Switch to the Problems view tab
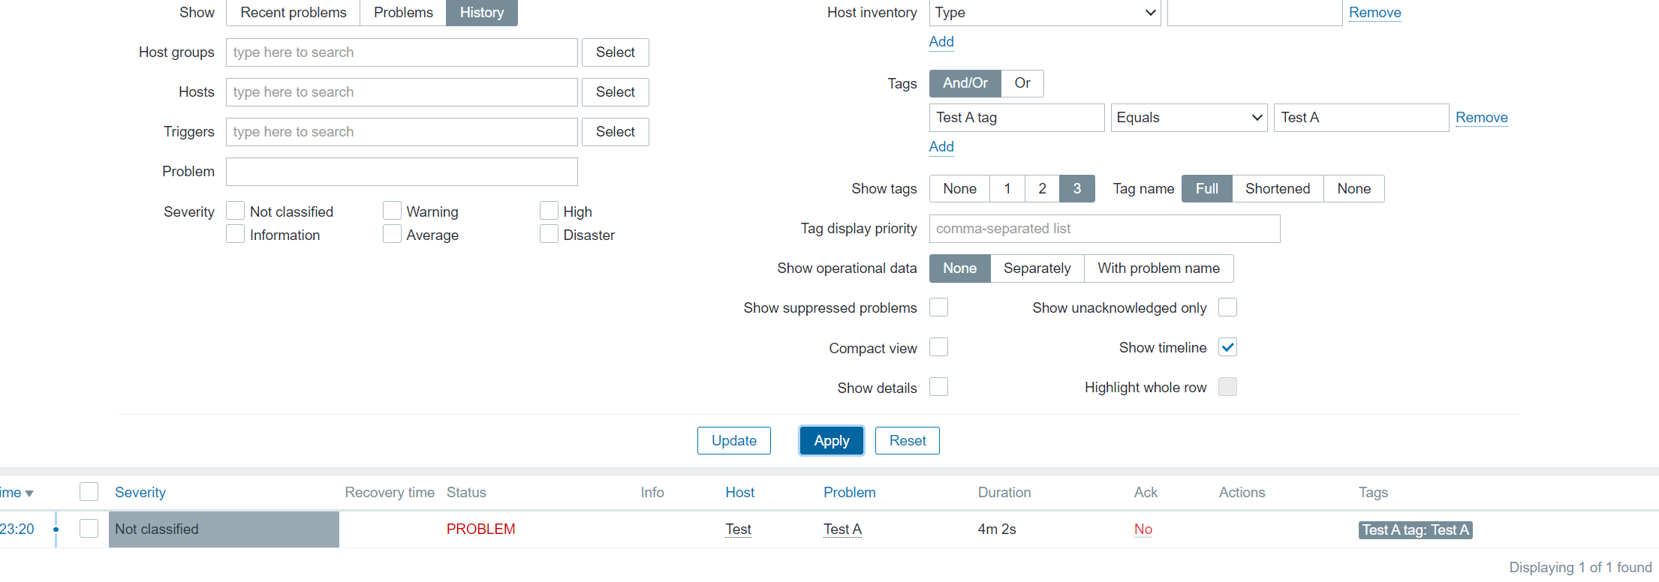The width and height of the screenshot is (1659, 582). point(403,13)
